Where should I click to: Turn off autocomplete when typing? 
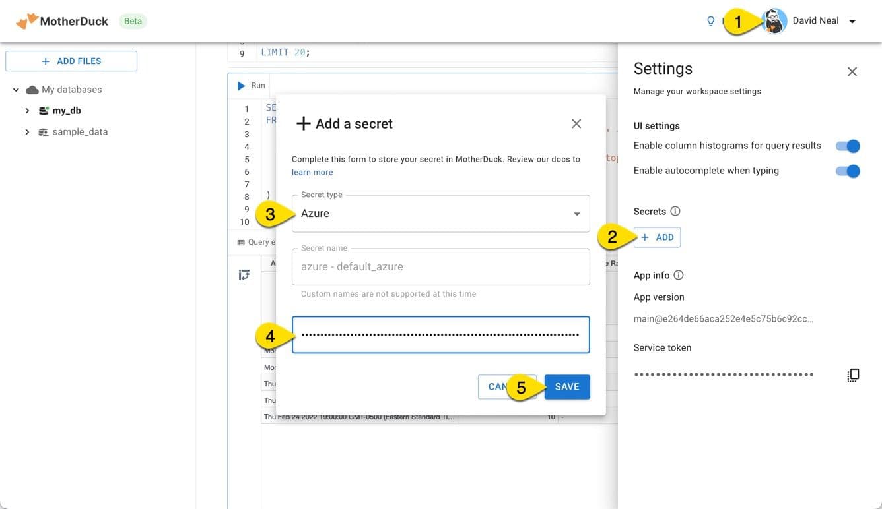847,170
